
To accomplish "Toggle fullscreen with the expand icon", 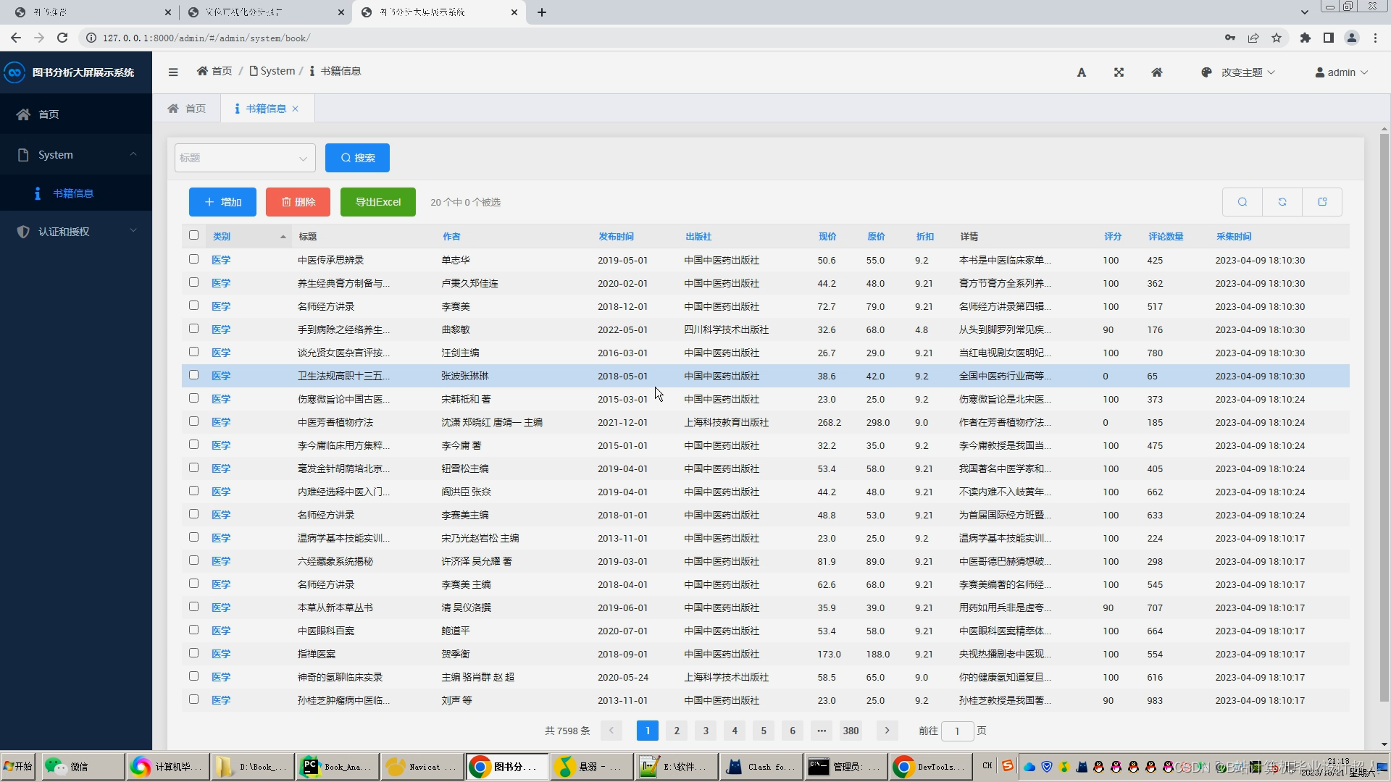I will point(1119,72).
